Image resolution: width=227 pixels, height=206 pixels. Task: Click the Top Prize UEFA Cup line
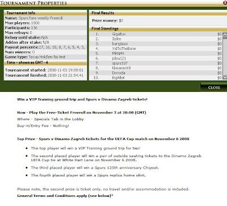(x=103, y=139)
